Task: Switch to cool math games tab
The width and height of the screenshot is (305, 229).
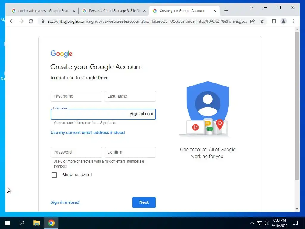Action: [43, 11]
